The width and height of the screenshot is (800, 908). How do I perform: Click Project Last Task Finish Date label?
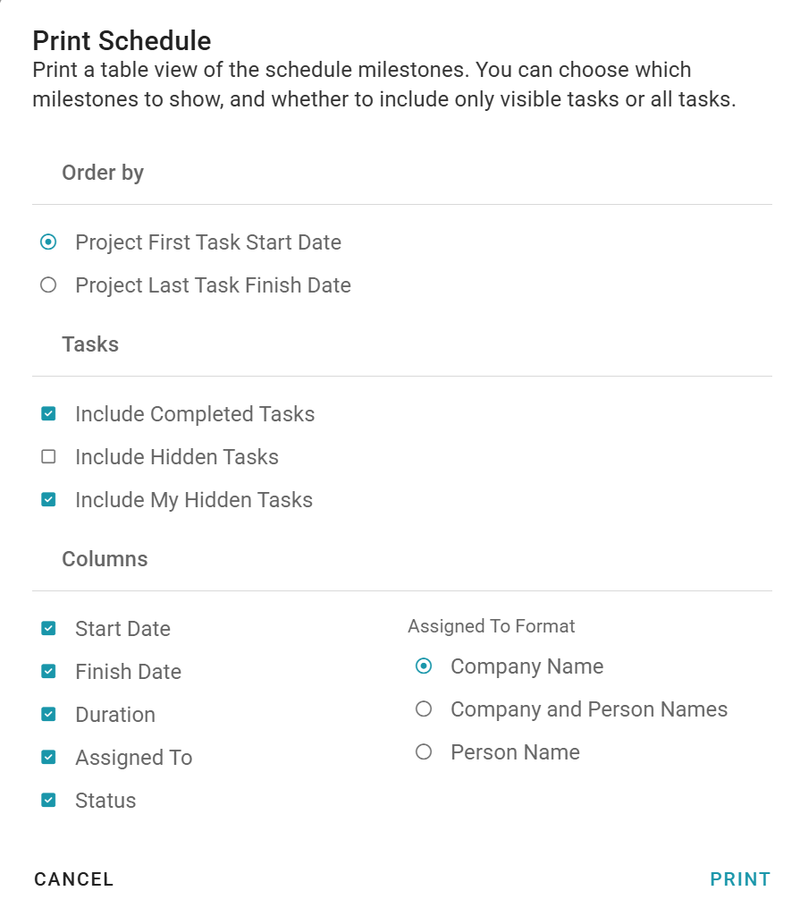tap(213, 285)
